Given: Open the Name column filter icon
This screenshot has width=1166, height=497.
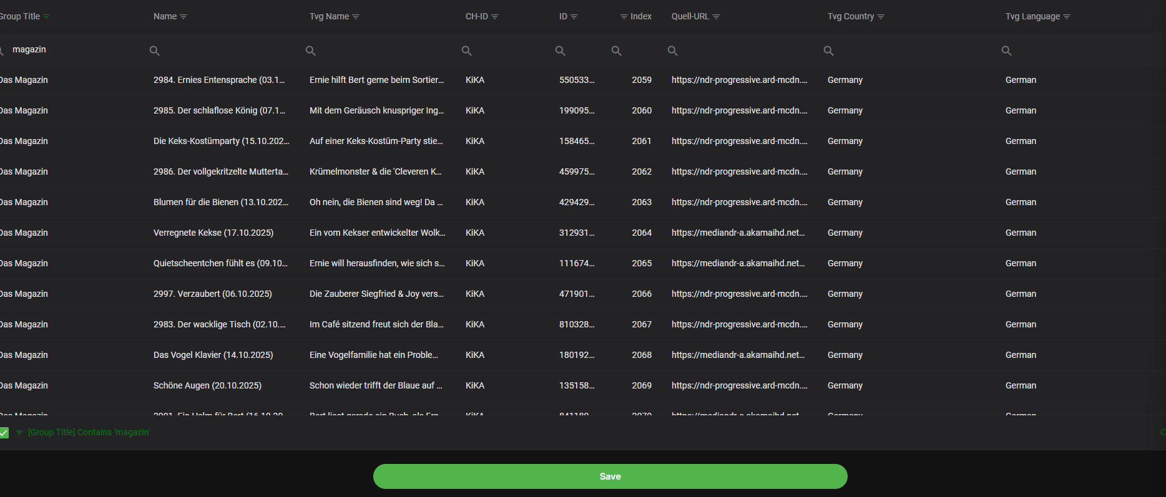Looking at the screenshot, I should tap(184, 17).
